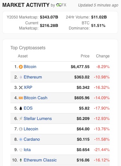This screenshot has height=166, width=121.
Task: Click the XRP cross logo icon
Action: pyautogui.click(x=21, y=88)
